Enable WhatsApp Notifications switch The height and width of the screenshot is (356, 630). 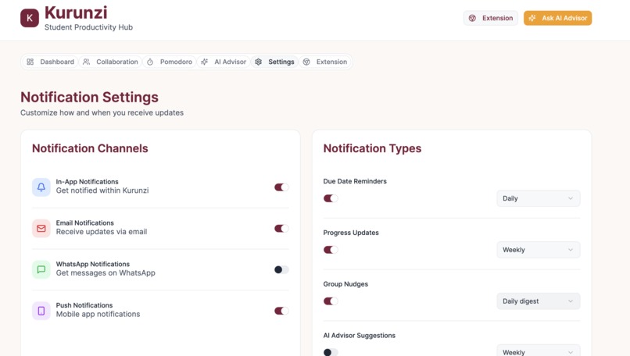click(x=281, y=269)
